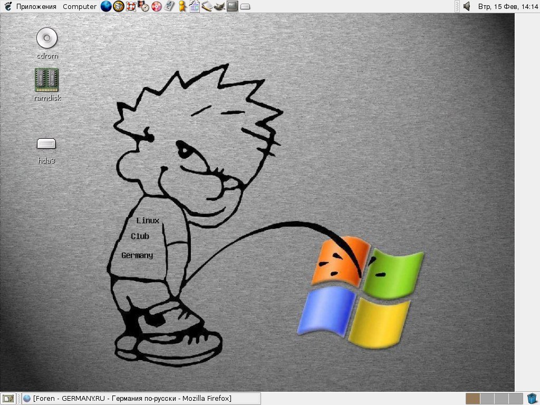Select the cdrom desktop icon
The height and width of the screenshot is (405, 540).
(47, 43)
